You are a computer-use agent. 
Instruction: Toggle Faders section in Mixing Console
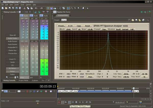[12, 74]
